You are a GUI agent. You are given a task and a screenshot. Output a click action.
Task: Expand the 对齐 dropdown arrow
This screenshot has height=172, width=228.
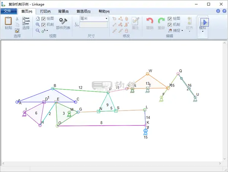tap(189, 32)
